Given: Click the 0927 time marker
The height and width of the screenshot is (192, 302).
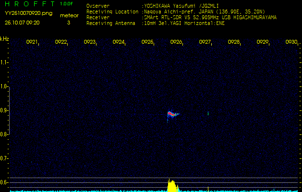Looking at the screenshot, I should [x=205, y=42].
